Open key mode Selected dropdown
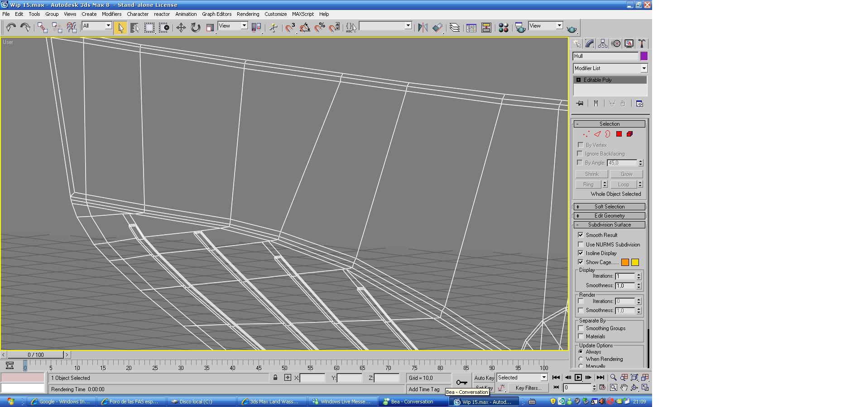This screenshot has width=845, height=407. (x=522, y=378)
